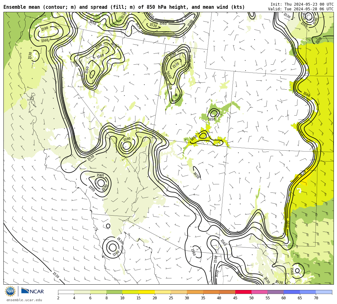Click the yellow 15–20 colorbar swatch

[147, 292]
